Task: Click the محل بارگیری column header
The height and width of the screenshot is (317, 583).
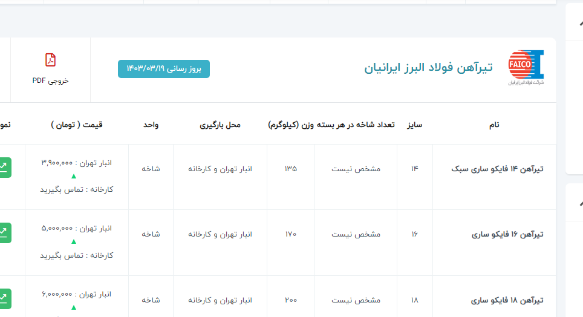Action: (x=220, y=125)
